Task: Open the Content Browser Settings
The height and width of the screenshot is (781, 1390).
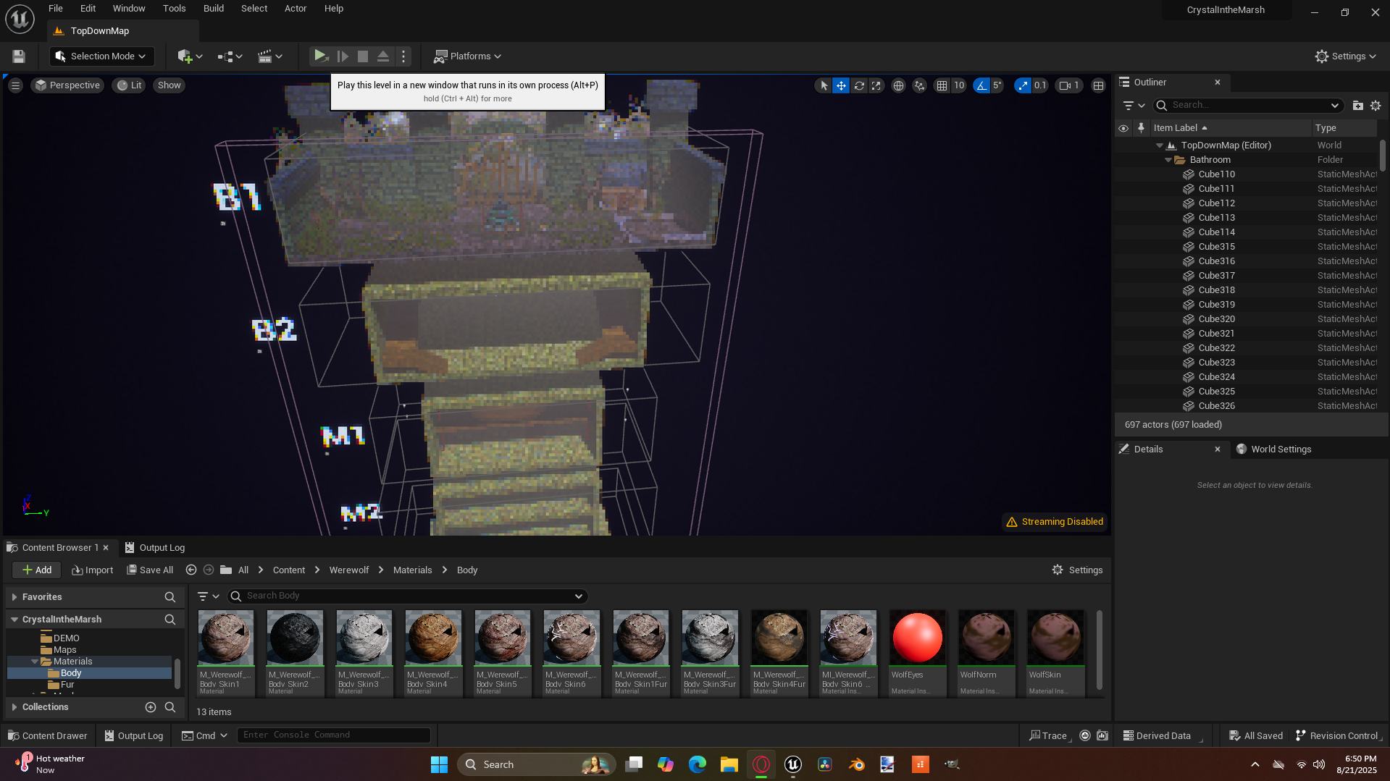Action: pos(1077,570)
